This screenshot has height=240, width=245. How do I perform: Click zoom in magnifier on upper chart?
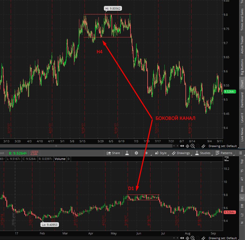(x=193, y=146)
